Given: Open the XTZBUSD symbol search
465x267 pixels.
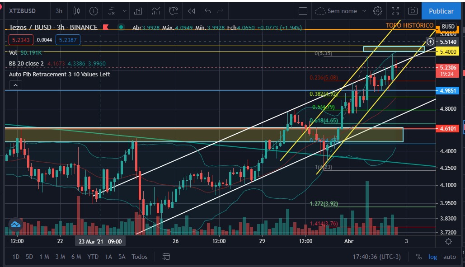Looking at the screenshot, I should [22, 11].
